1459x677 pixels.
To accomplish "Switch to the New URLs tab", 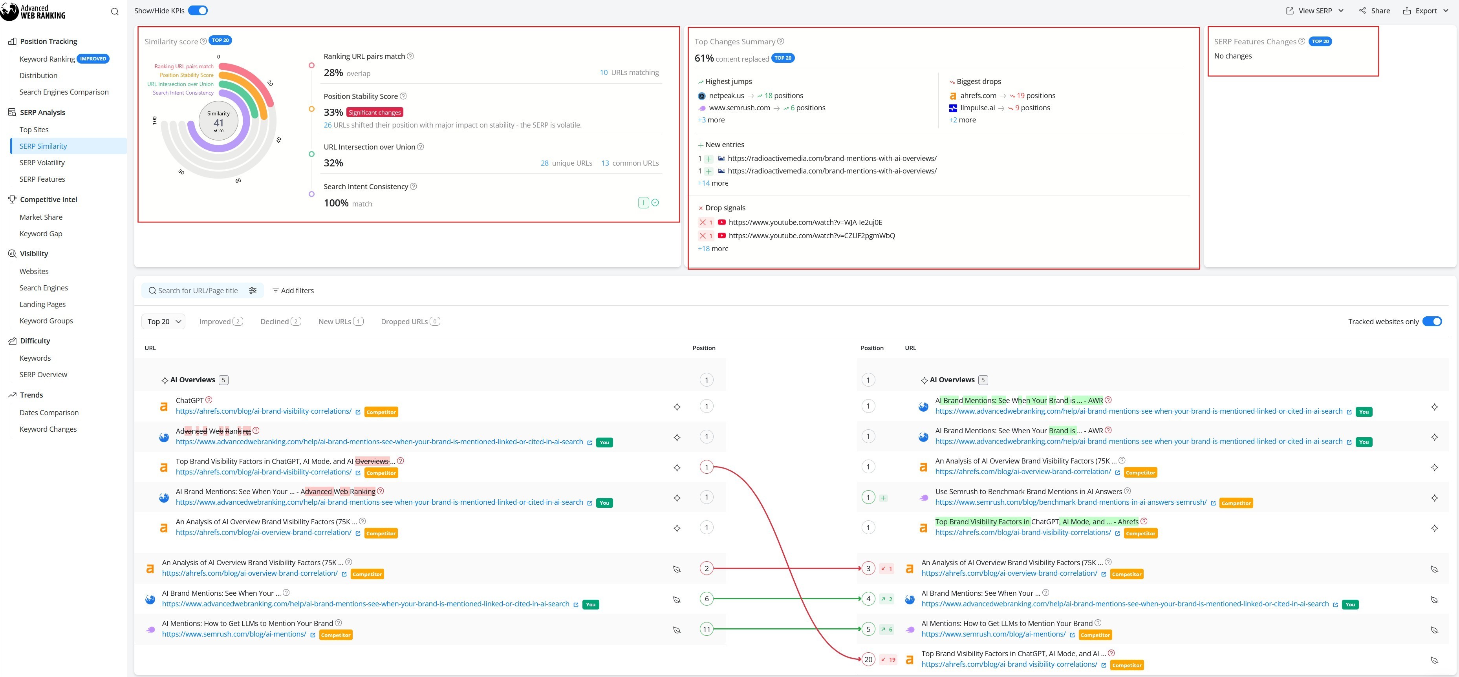I will click(341, 321).
